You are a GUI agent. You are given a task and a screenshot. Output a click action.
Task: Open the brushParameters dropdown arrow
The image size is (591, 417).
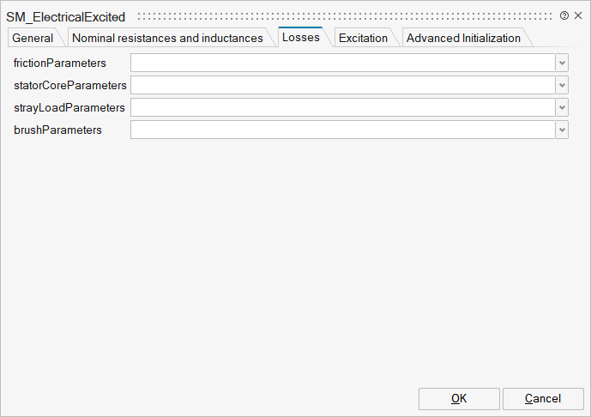(x=562, y=130)
